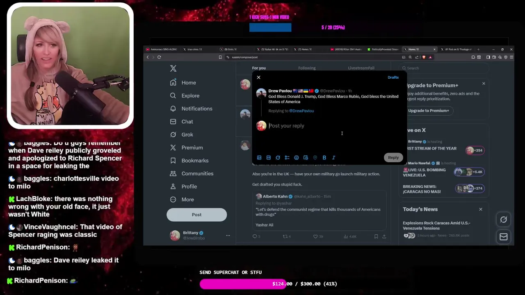This screenshot has width=525, height=295.
Task: Bookmark the post under Yashar Ali quote
Action: [x=376, y=236]
